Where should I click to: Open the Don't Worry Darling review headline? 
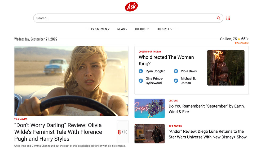58,132
